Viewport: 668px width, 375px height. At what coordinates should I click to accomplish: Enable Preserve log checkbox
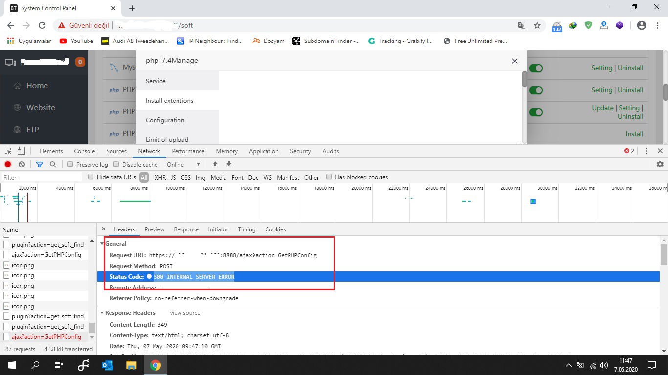tap(70, 164)
